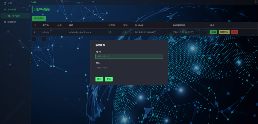Click the 姓名 column header
The width and height of the screenshot is (258, 124).
coord(59,25)
